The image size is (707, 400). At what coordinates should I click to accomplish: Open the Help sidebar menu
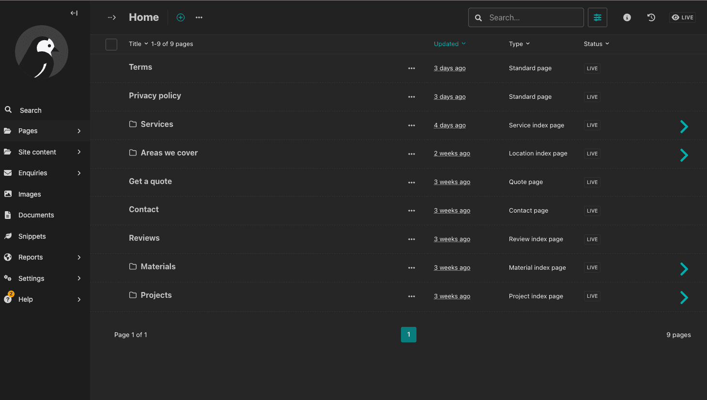click(45, 299)
